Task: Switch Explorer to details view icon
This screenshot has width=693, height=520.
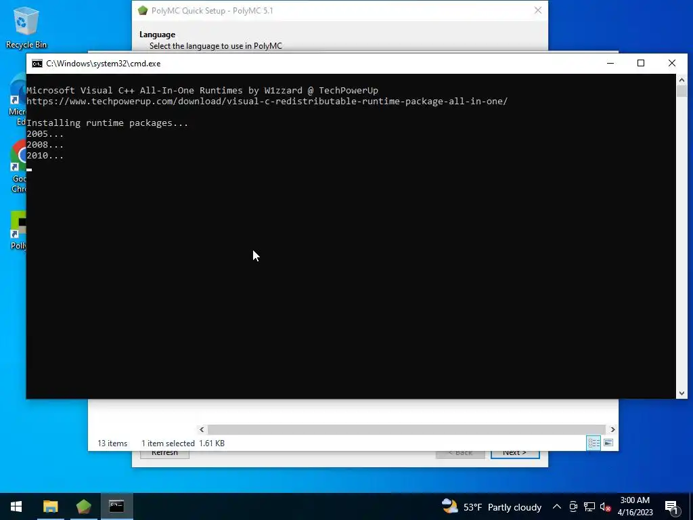Action: (594, 443)
